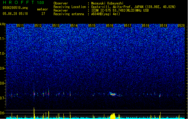
Task: Click the 0515 time marker
Action: 92,26
